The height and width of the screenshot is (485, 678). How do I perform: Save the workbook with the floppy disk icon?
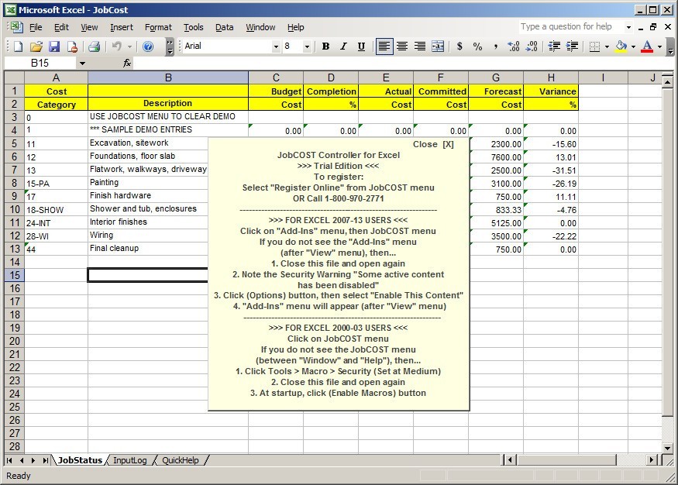click(54, 46)
